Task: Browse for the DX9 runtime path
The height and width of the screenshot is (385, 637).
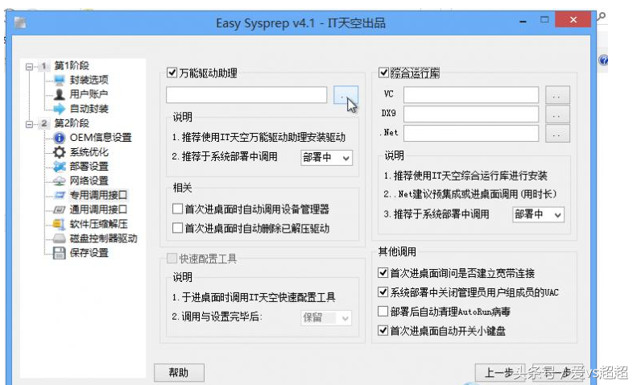Action: [x=557, y=114]
